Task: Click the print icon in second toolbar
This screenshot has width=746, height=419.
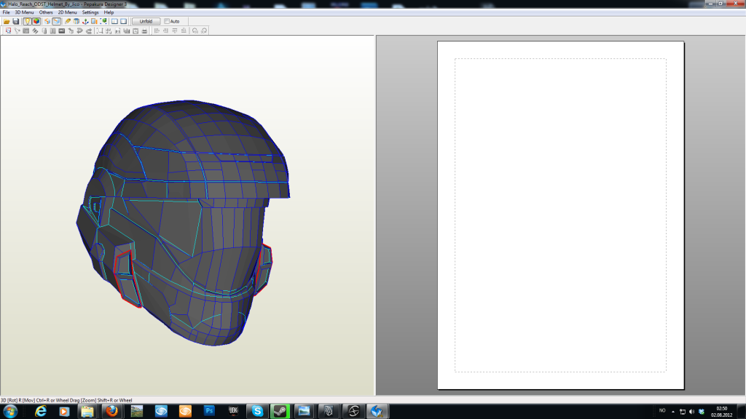Action: coord(144,31)
